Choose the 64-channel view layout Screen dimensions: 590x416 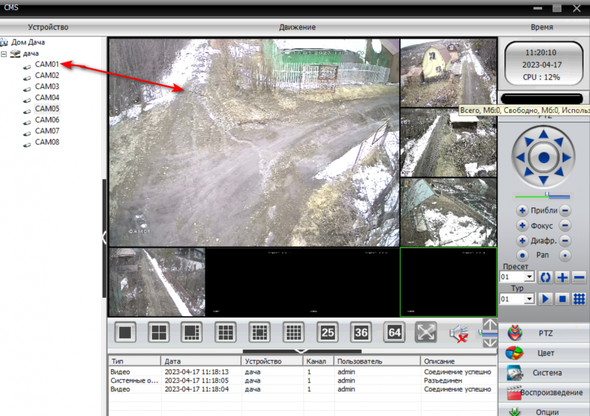click(395, 332)
